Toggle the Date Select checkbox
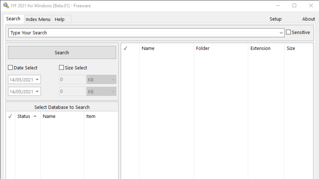This screenshot has height=179, width=319. (x=11, y=68)
